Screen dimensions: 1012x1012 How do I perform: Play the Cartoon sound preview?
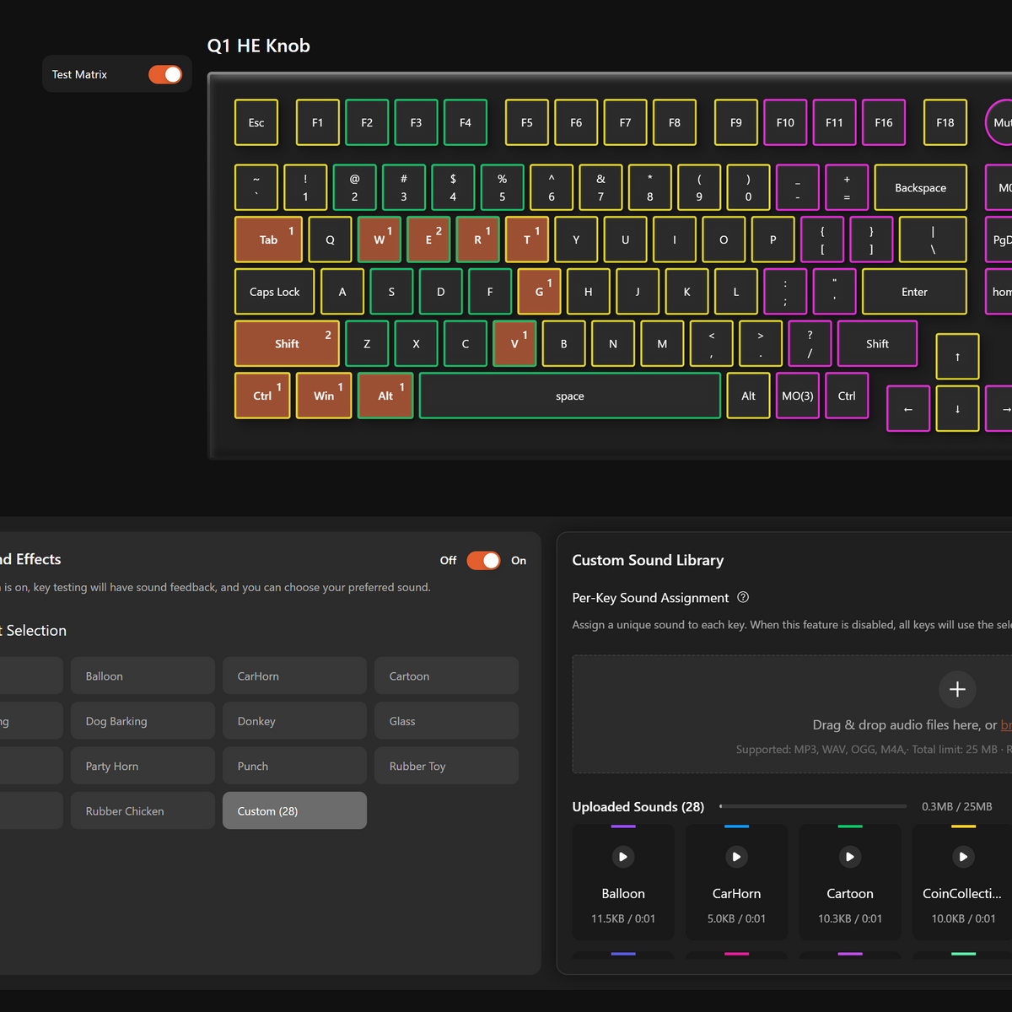click(x=849, y=857)
